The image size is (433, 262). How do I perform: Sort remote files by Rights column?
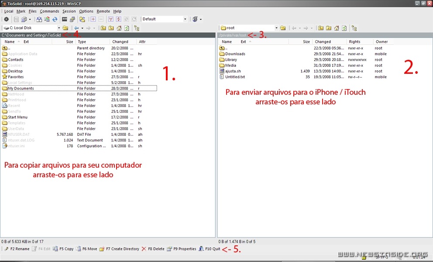point(360,42)
